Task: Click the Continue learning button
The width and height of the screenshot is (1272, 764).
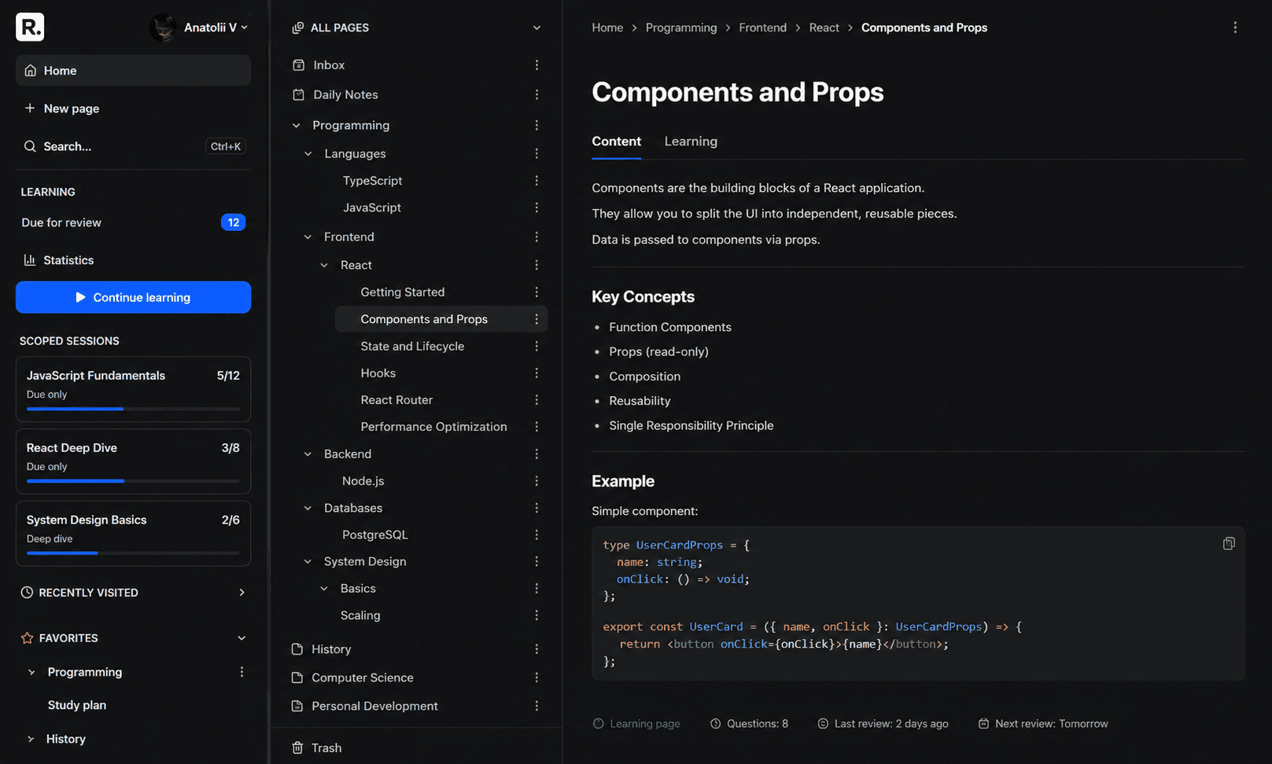Action: [x=133, y=298]
